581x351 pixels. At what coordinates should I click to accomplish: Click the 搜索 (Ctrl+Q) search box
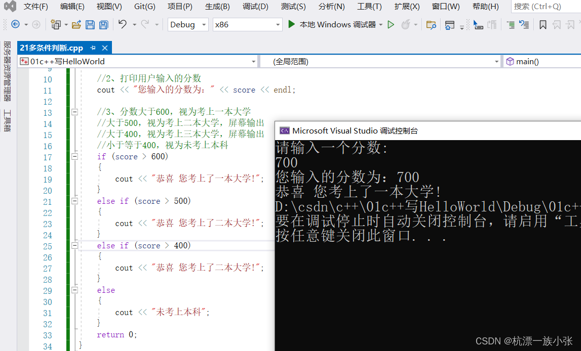(546, 6)
